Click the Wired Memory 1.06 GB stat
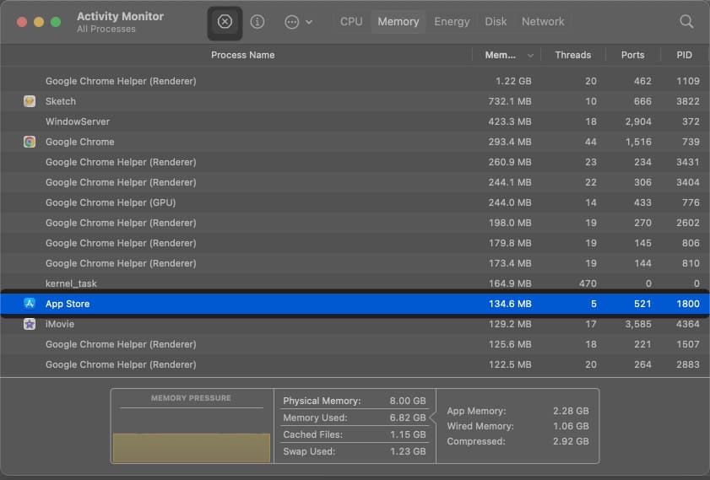This screenshot has width=710, height=480. coord(518,426)
